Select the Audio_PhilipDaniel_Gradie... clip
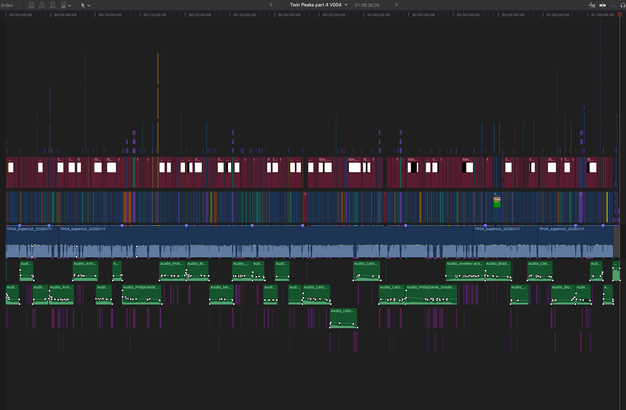 (x=431, y=294)
